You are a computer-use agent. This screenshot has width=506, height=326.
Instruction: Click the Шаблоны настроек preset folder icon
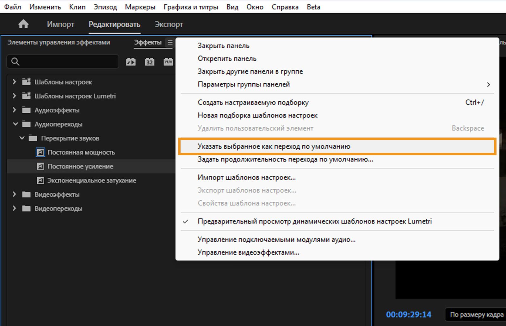pos(27,82)
